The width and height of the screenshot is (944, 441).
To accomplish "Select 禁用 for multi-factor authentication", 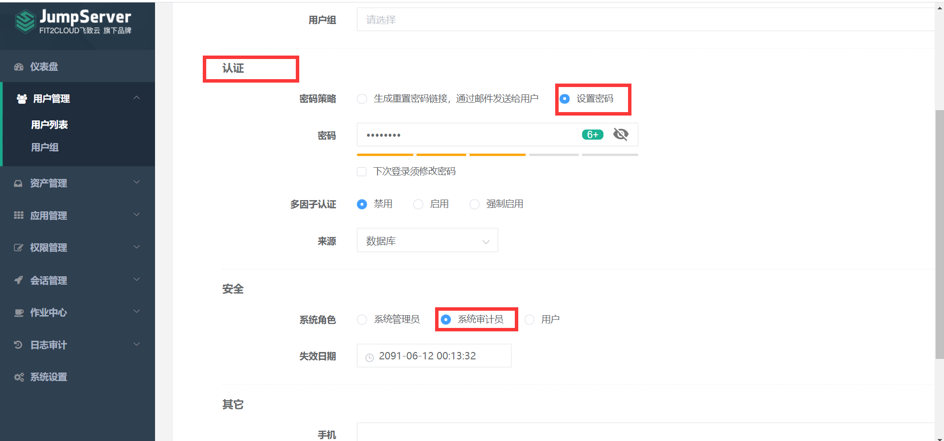I will 362,204.
